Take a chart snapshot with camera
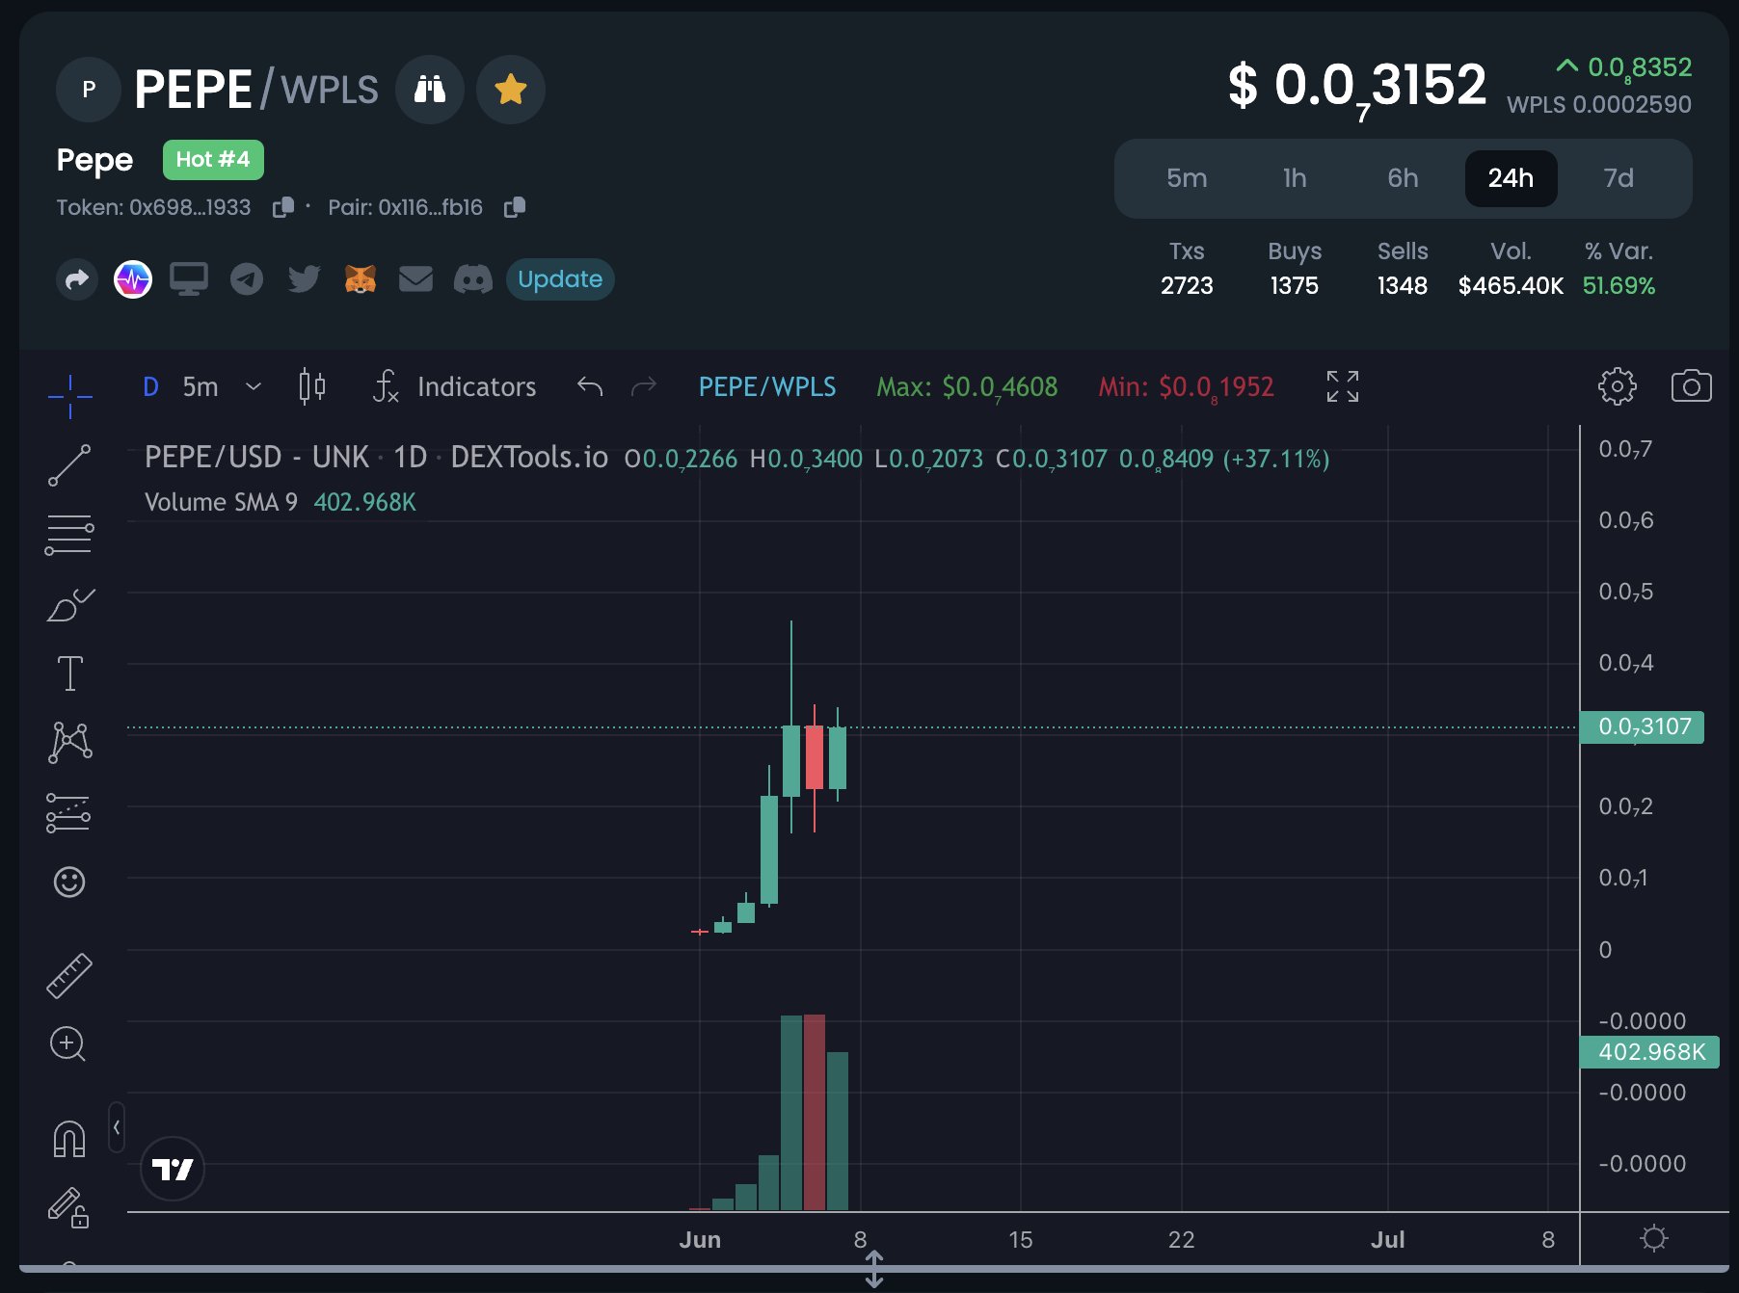 1691,386
